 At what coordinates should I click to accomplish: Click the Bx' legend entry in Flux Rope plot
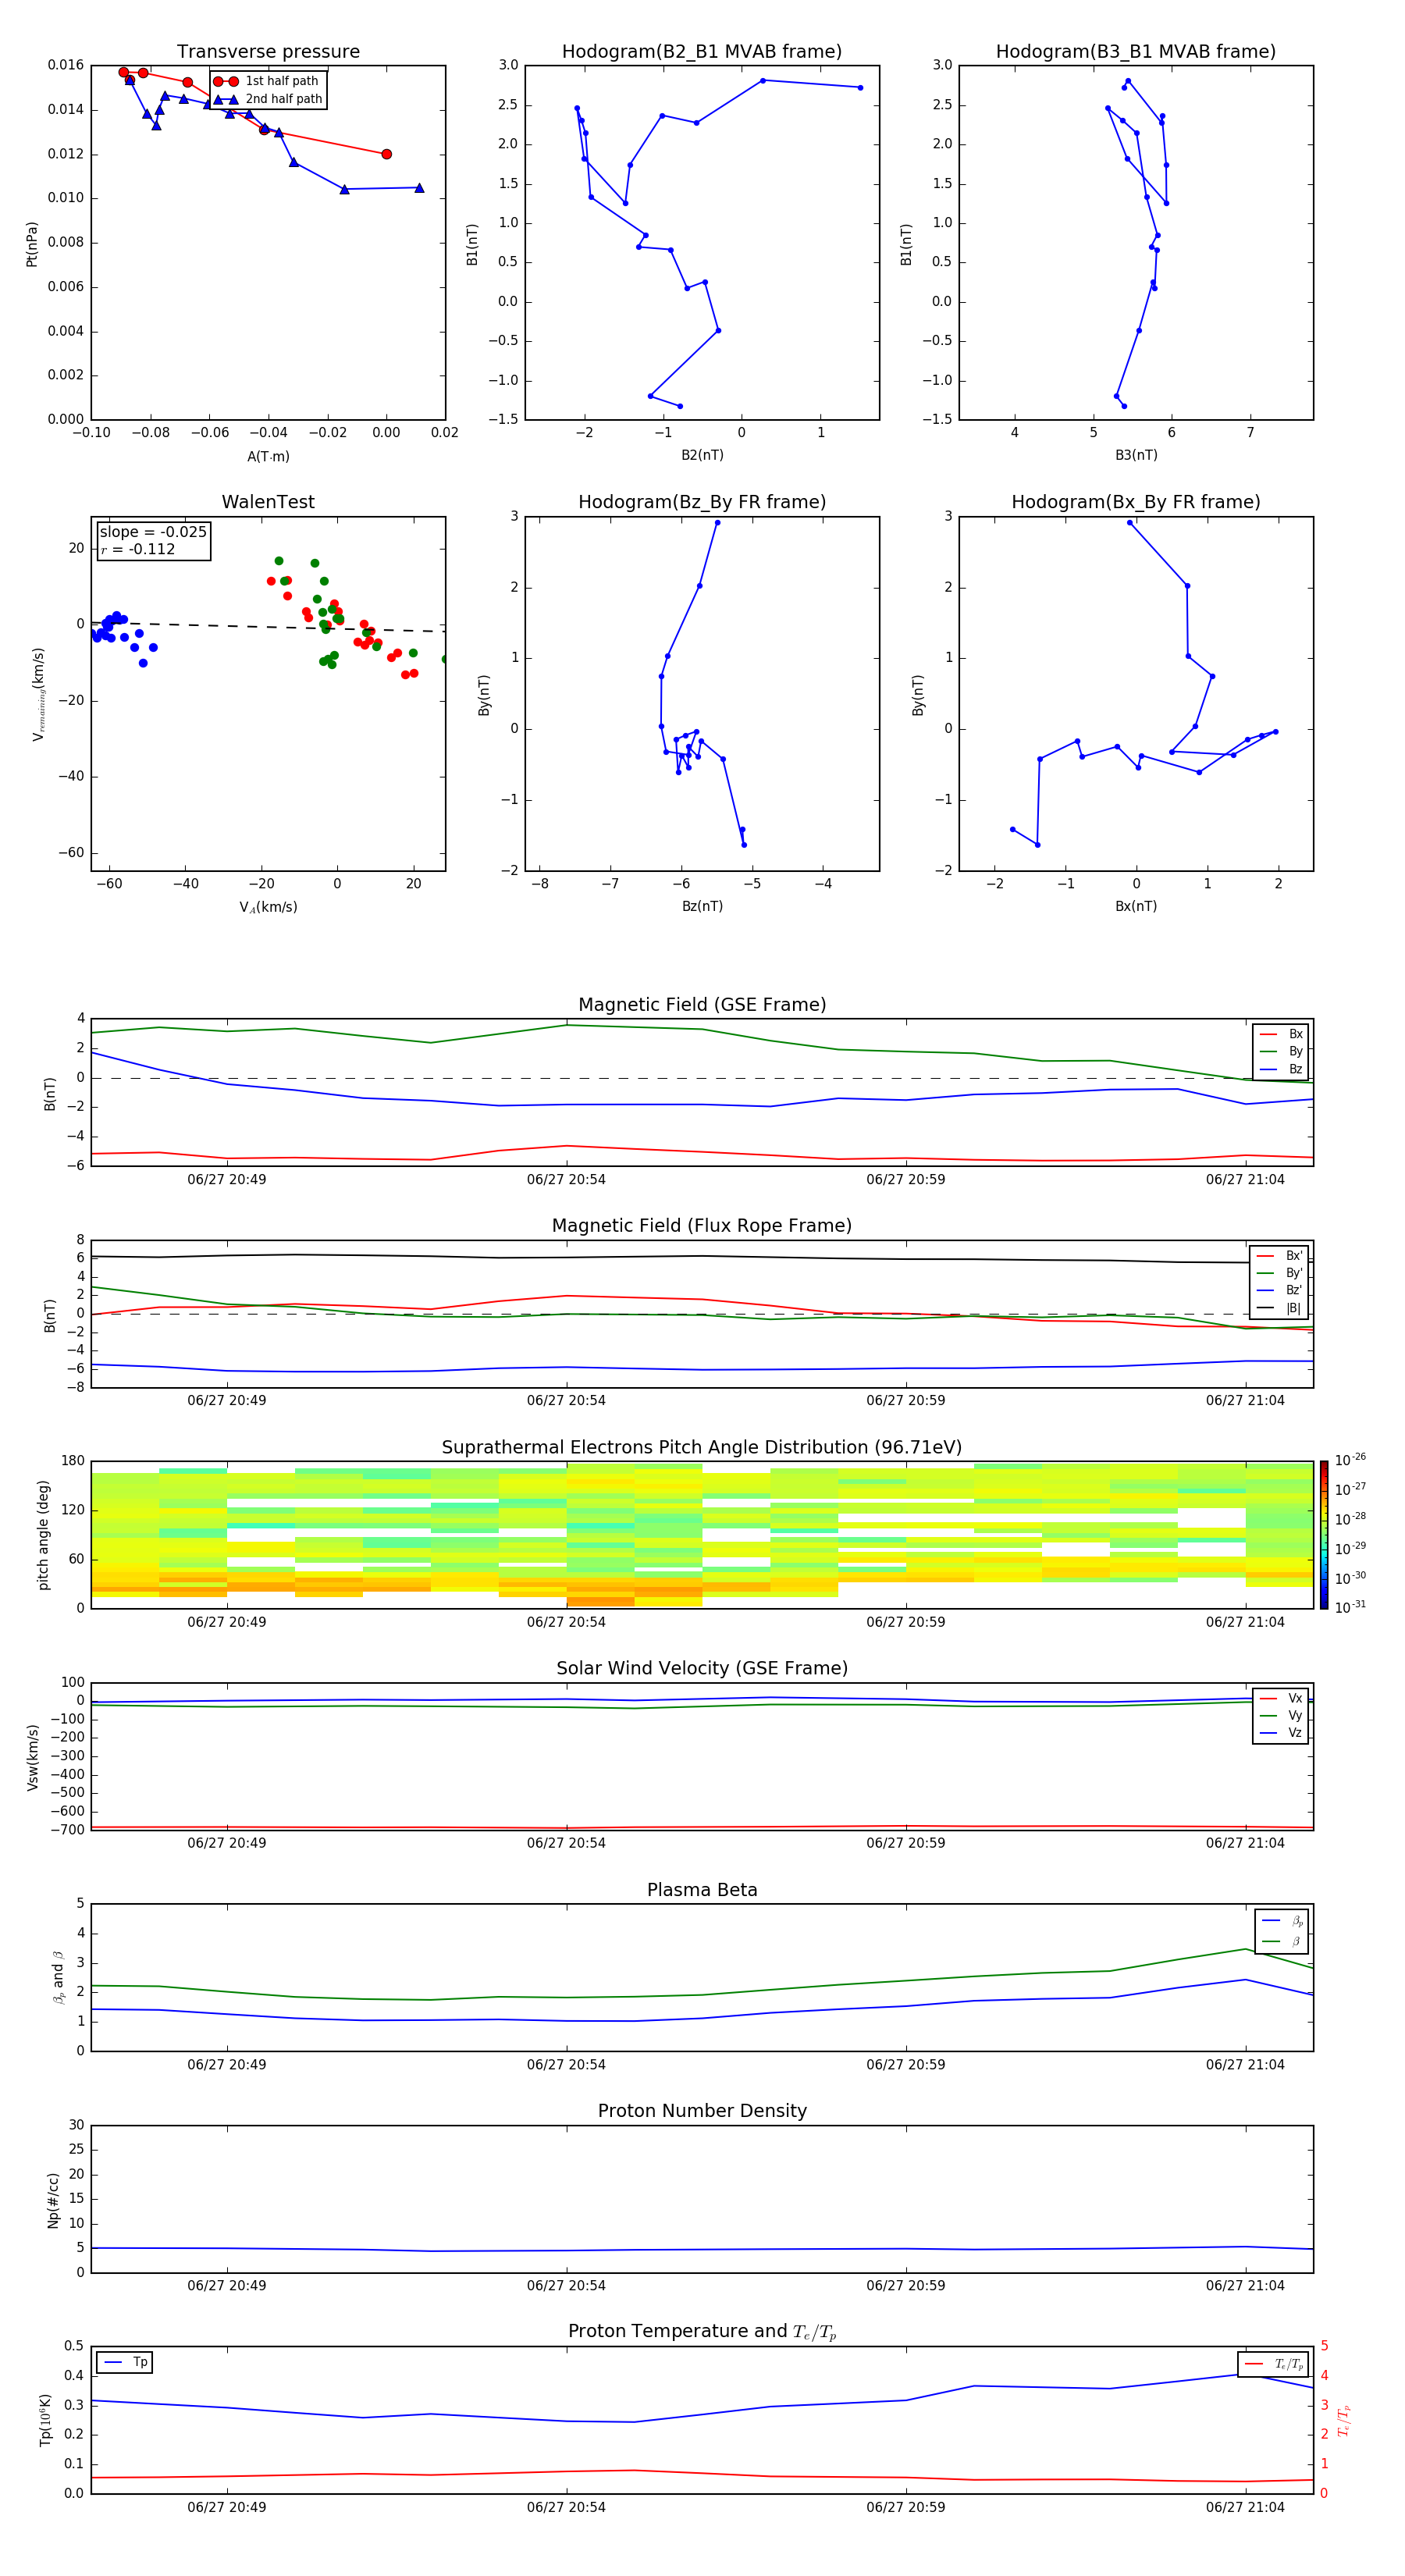(x=1279, y=1256)
